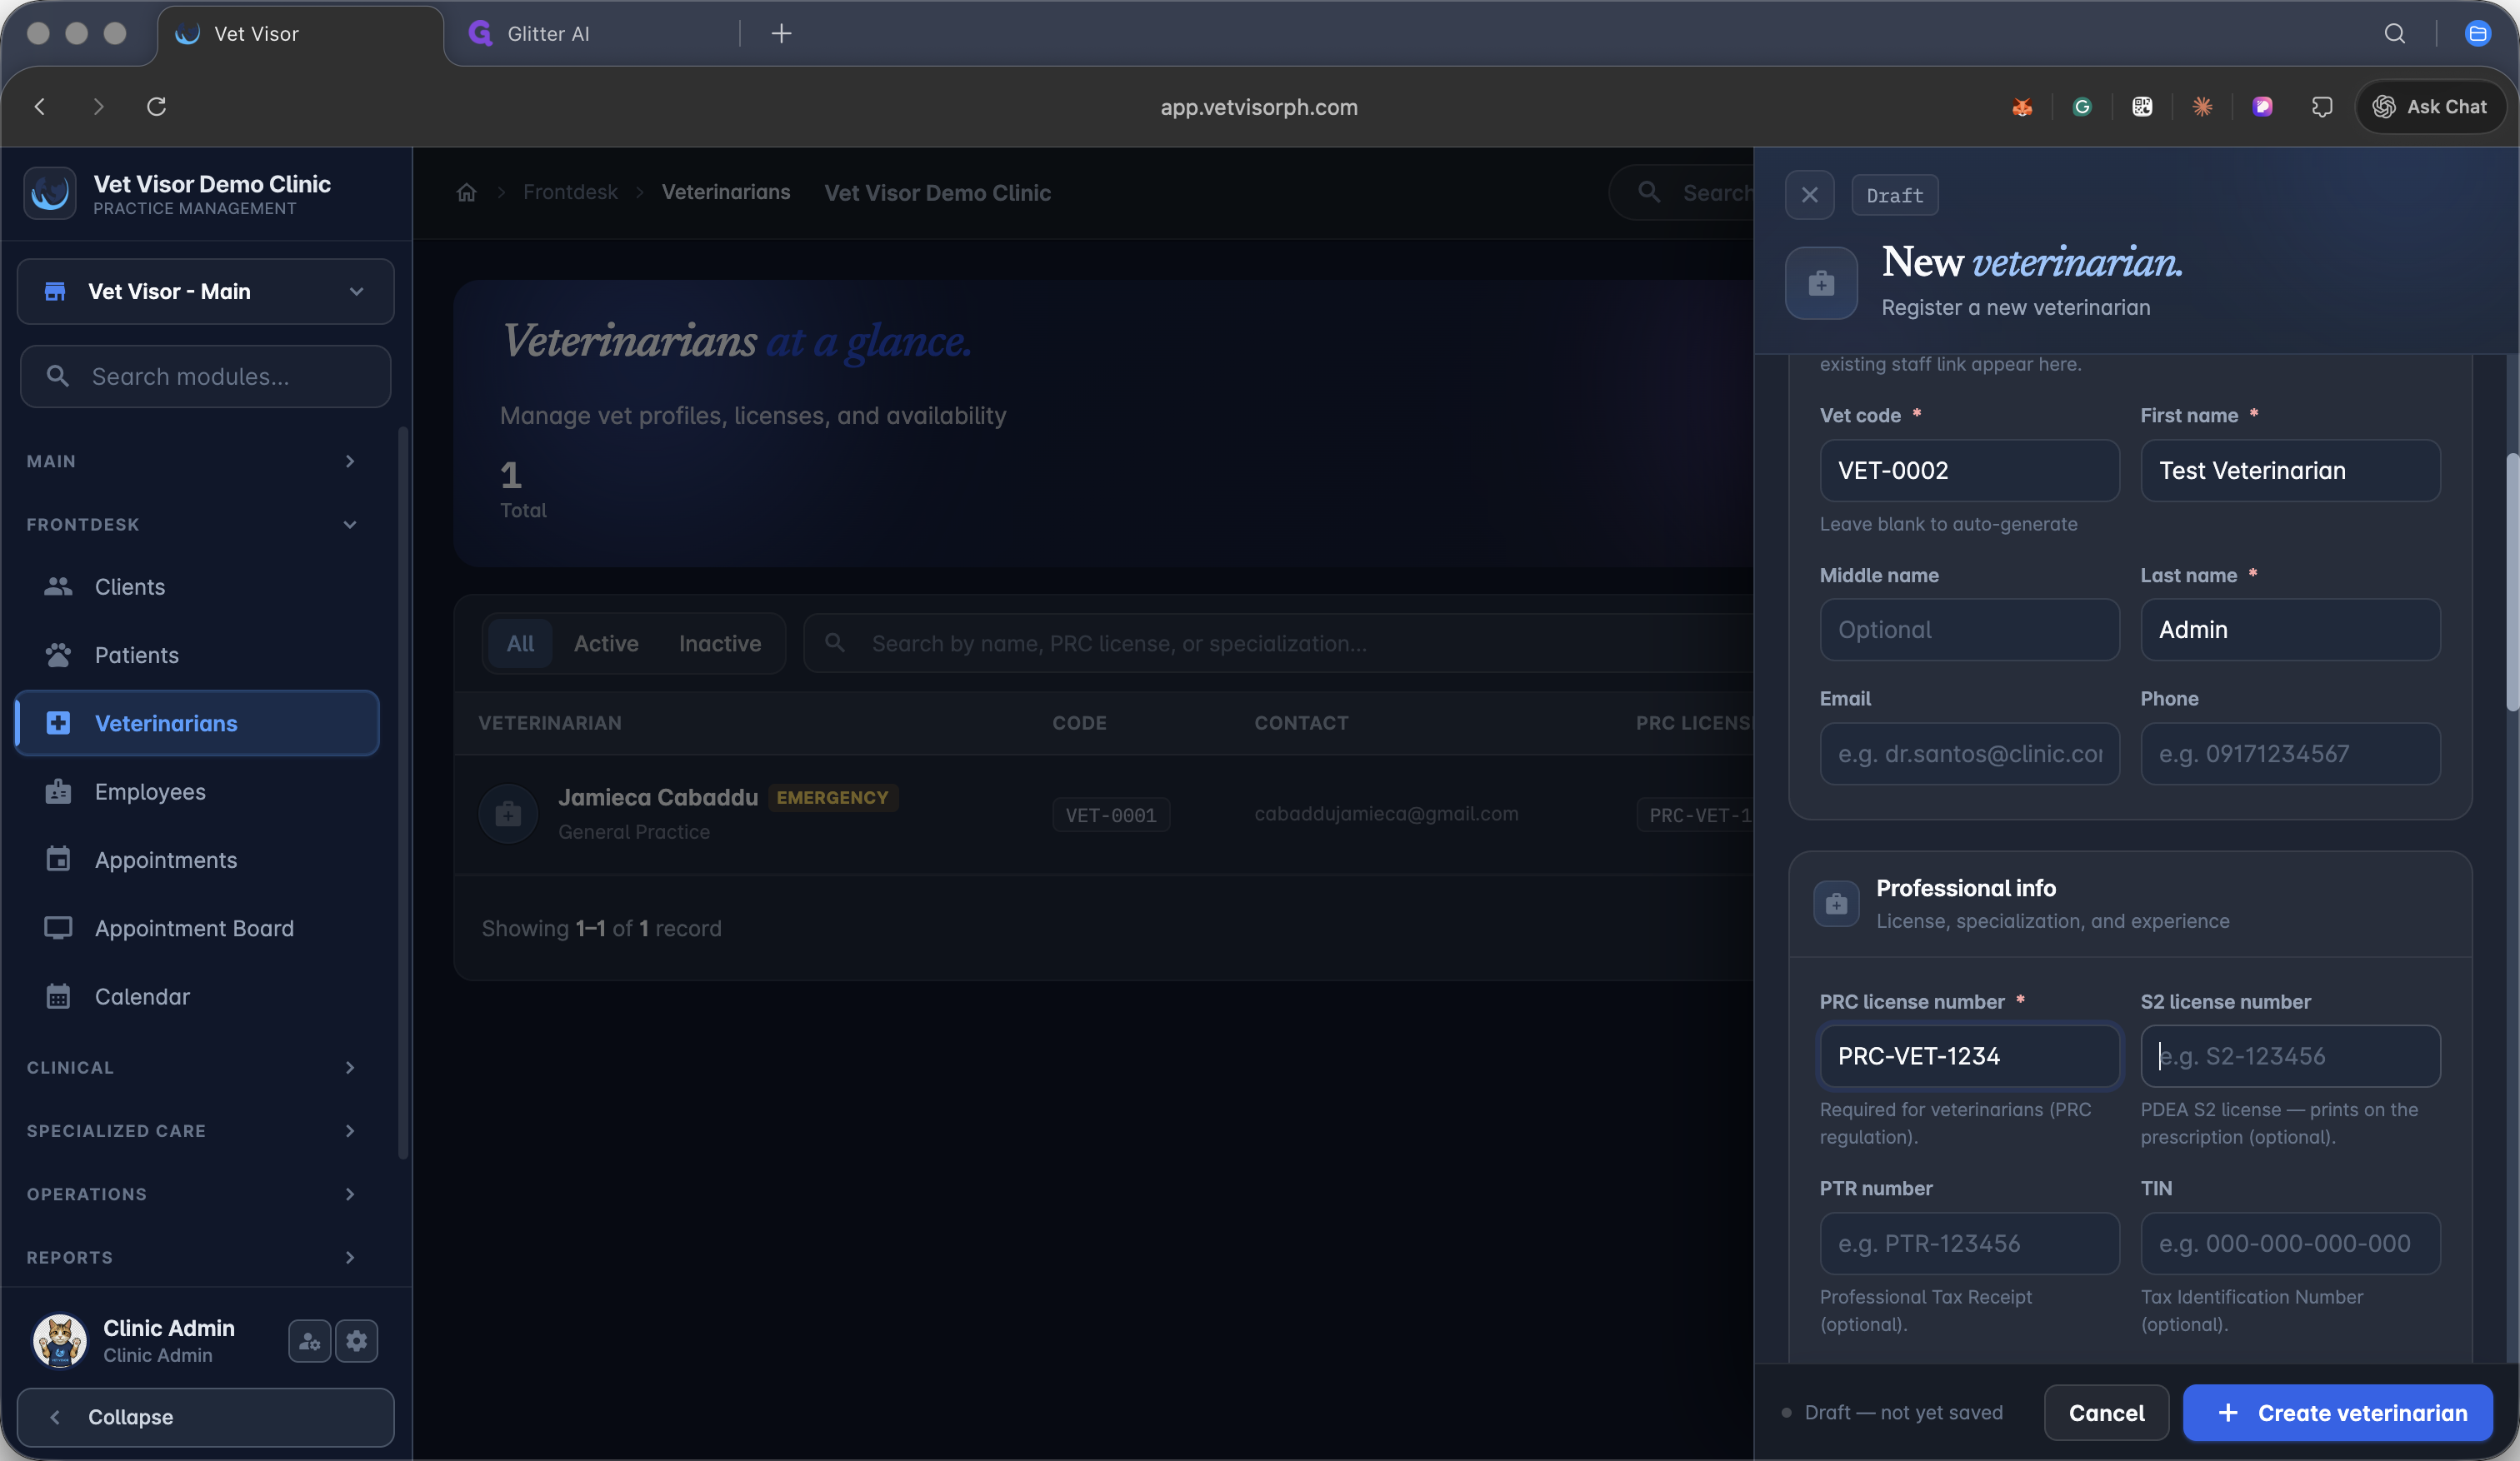Click the New veterinarian header briefcase icon
The height and width of the screenshot is (1461, 2520).
(x=1821, y=283)
